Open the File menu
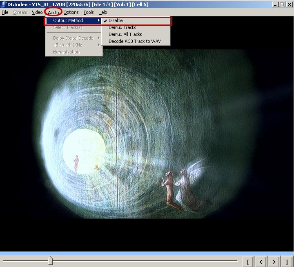The image size is (294, 267). (x=5, y=12)
